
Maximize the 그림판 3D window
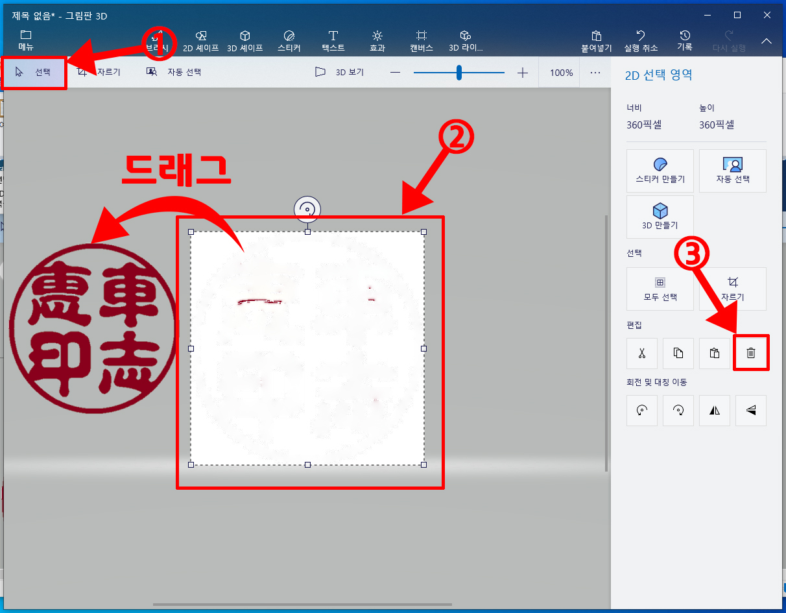click(x=737, y=15)
